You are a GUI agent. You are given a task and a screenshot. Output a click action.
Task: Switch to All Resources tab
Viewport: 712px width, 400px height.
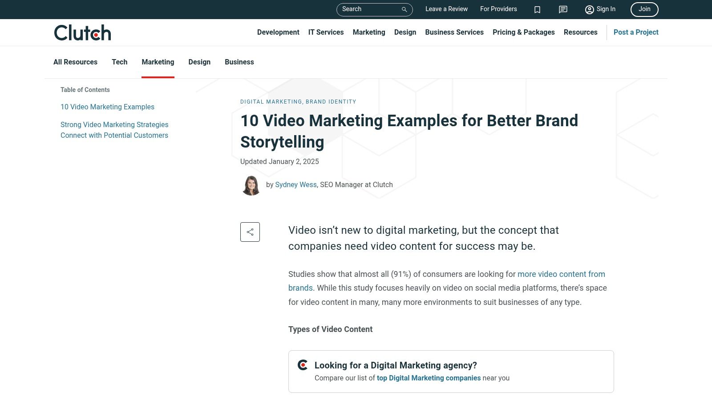point(75,62)
